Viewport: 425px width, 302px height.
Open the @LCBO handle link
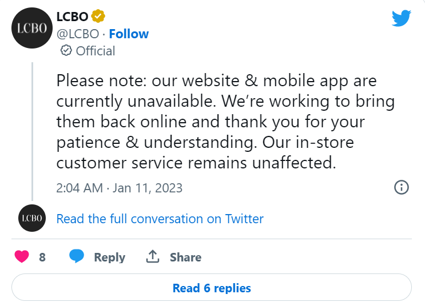tap(78, 34)
